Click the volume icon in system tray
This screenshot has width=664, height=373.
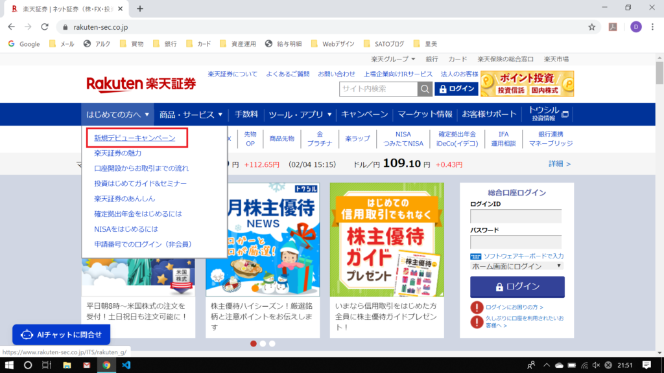(x=596, y=365)
